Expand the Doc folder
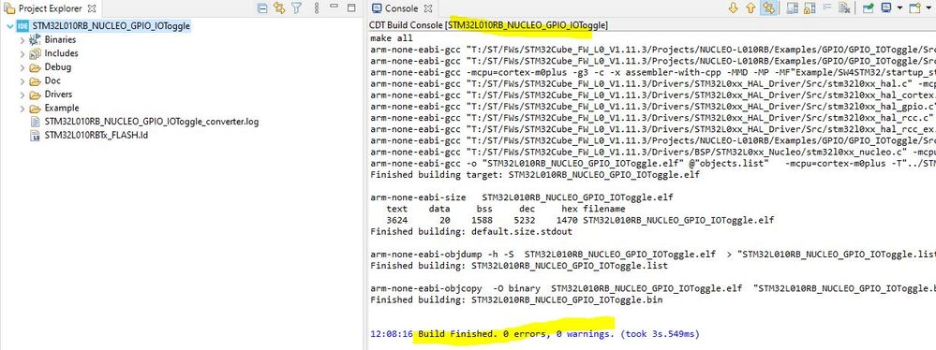The width and height of the screenshot is (936, 350). click(22, 81)
